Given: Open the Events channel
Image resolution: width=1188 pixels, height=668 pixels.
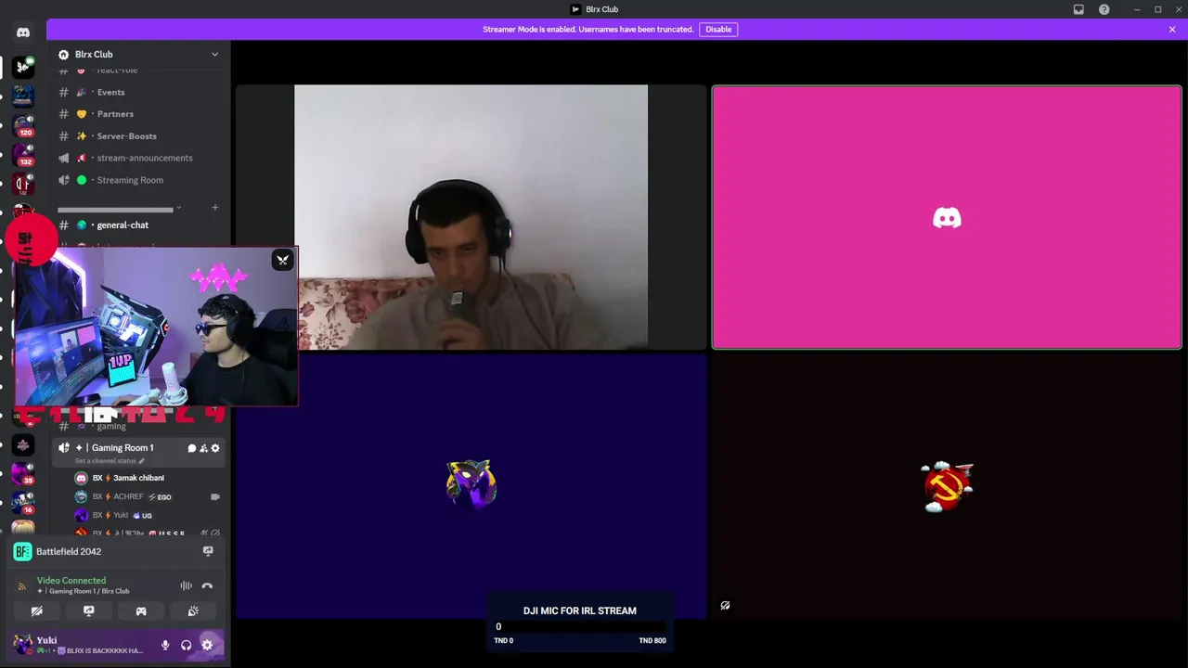Looking at the screenshot, I should pyautogui.click(x=137, y=92).
